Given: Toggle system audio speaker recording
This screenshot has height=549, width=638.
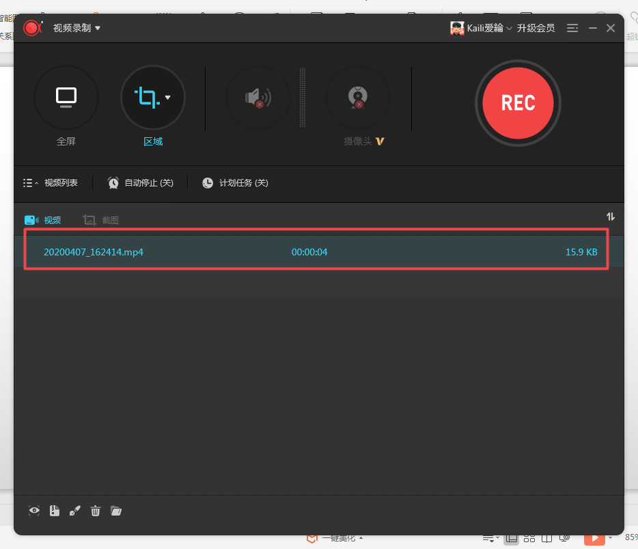Looking at the screenshot, I should (258, 98).
